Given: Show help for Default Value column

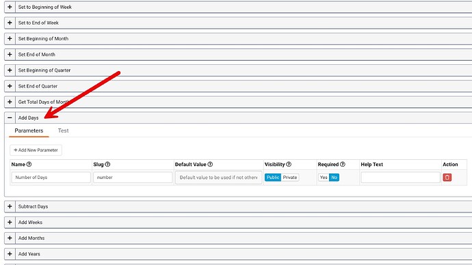Looking at the screenshot, I should tap(210, 165).
